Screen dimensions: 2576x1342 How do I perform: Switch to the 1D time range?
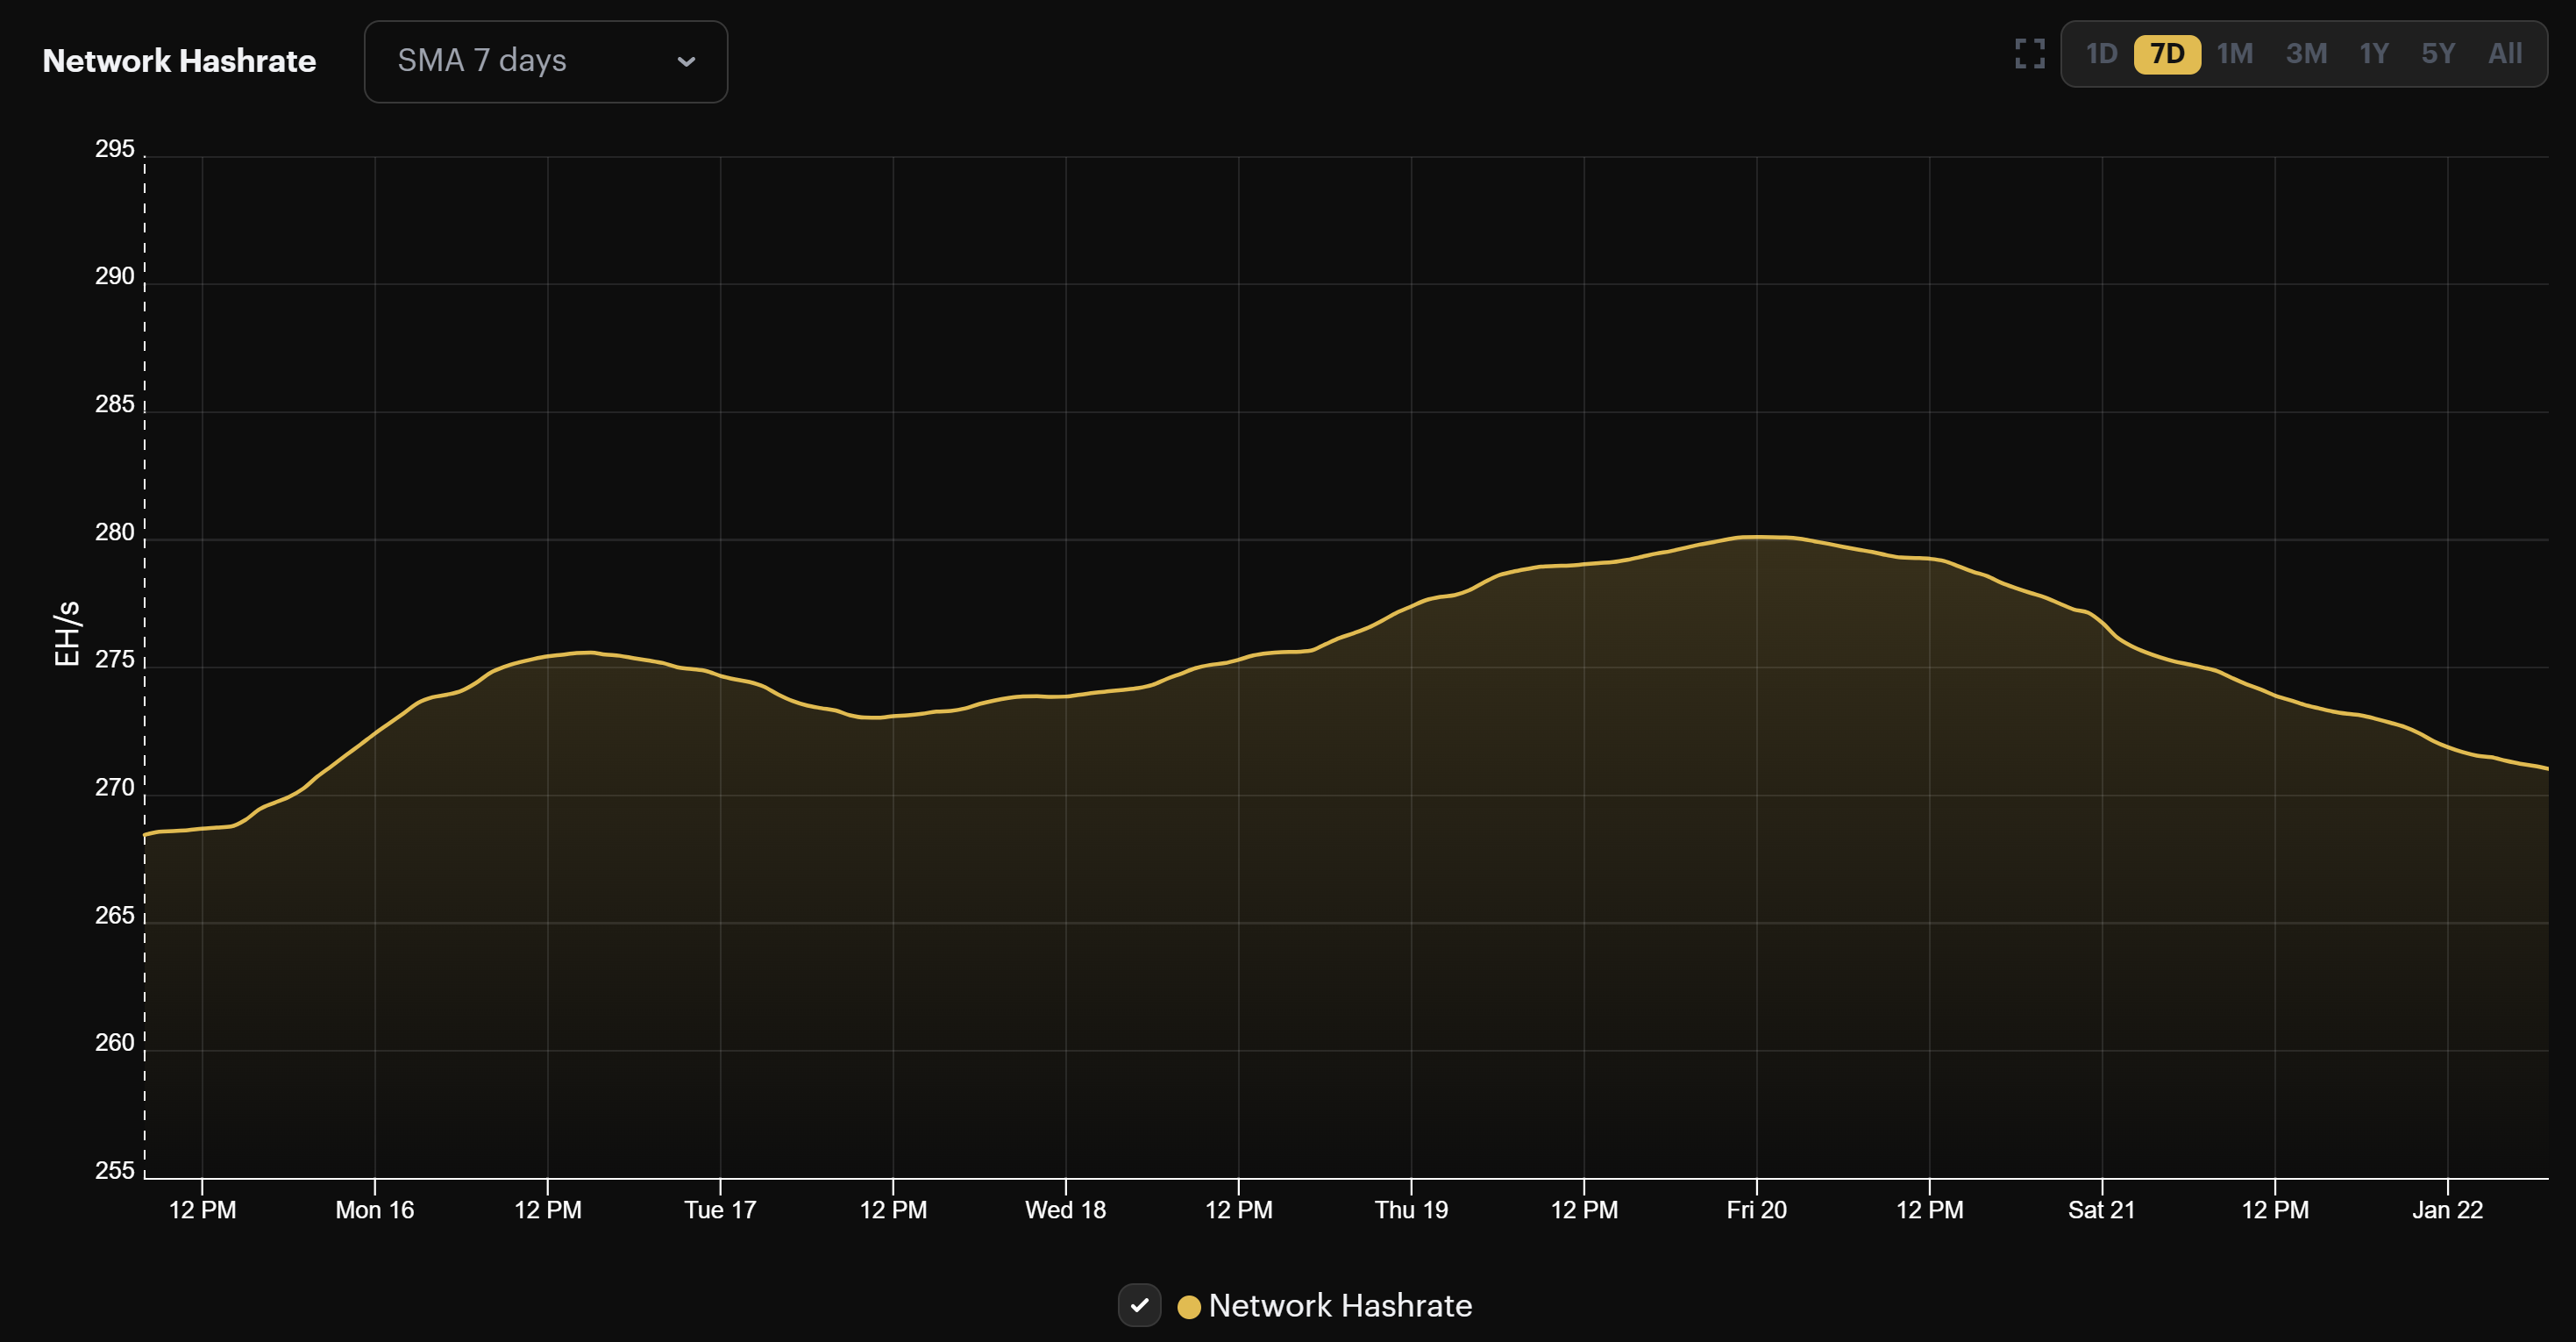coord(2102,53)
